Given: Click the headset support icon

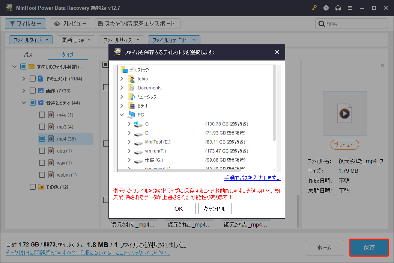Looking at the screenshot, I should click(338, 8).
